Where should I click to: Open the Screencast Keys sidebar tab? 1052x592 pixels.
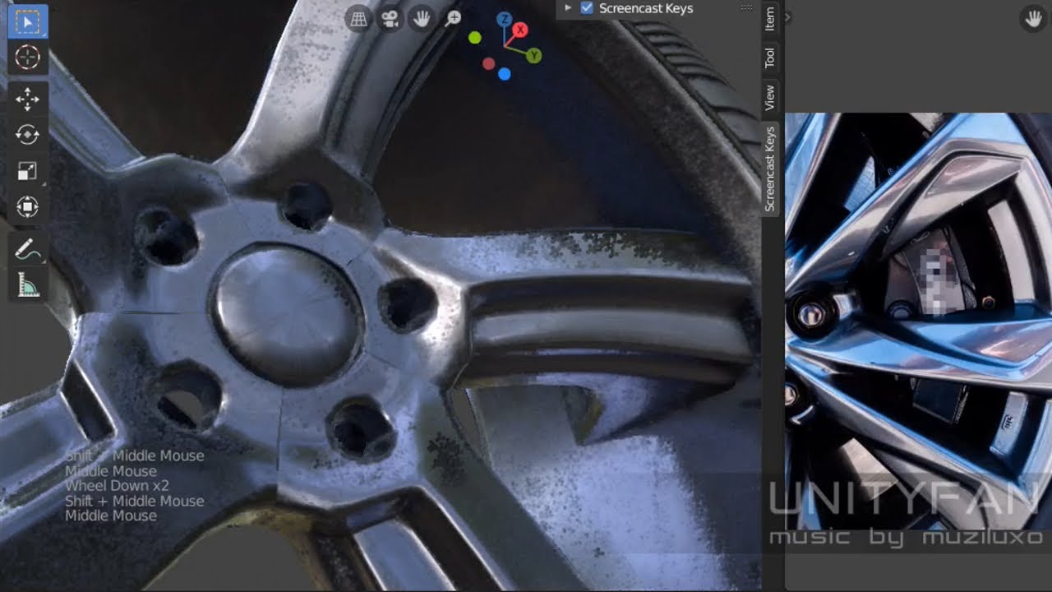coord(770,169)
